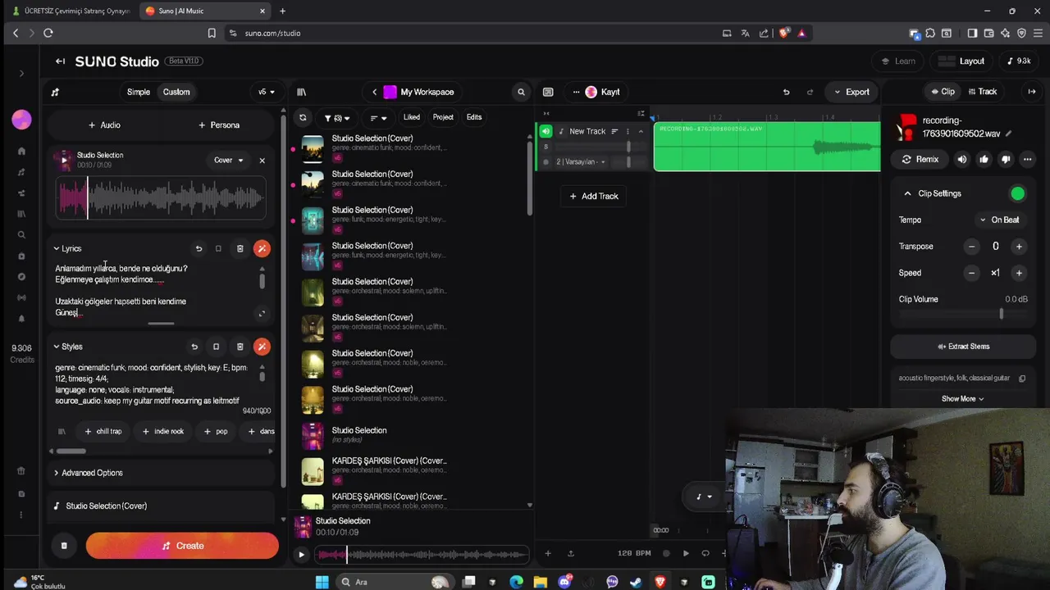
Task: Delete lyrics with the trash icon
Action: pyautogui.click(x=240, y=248)
